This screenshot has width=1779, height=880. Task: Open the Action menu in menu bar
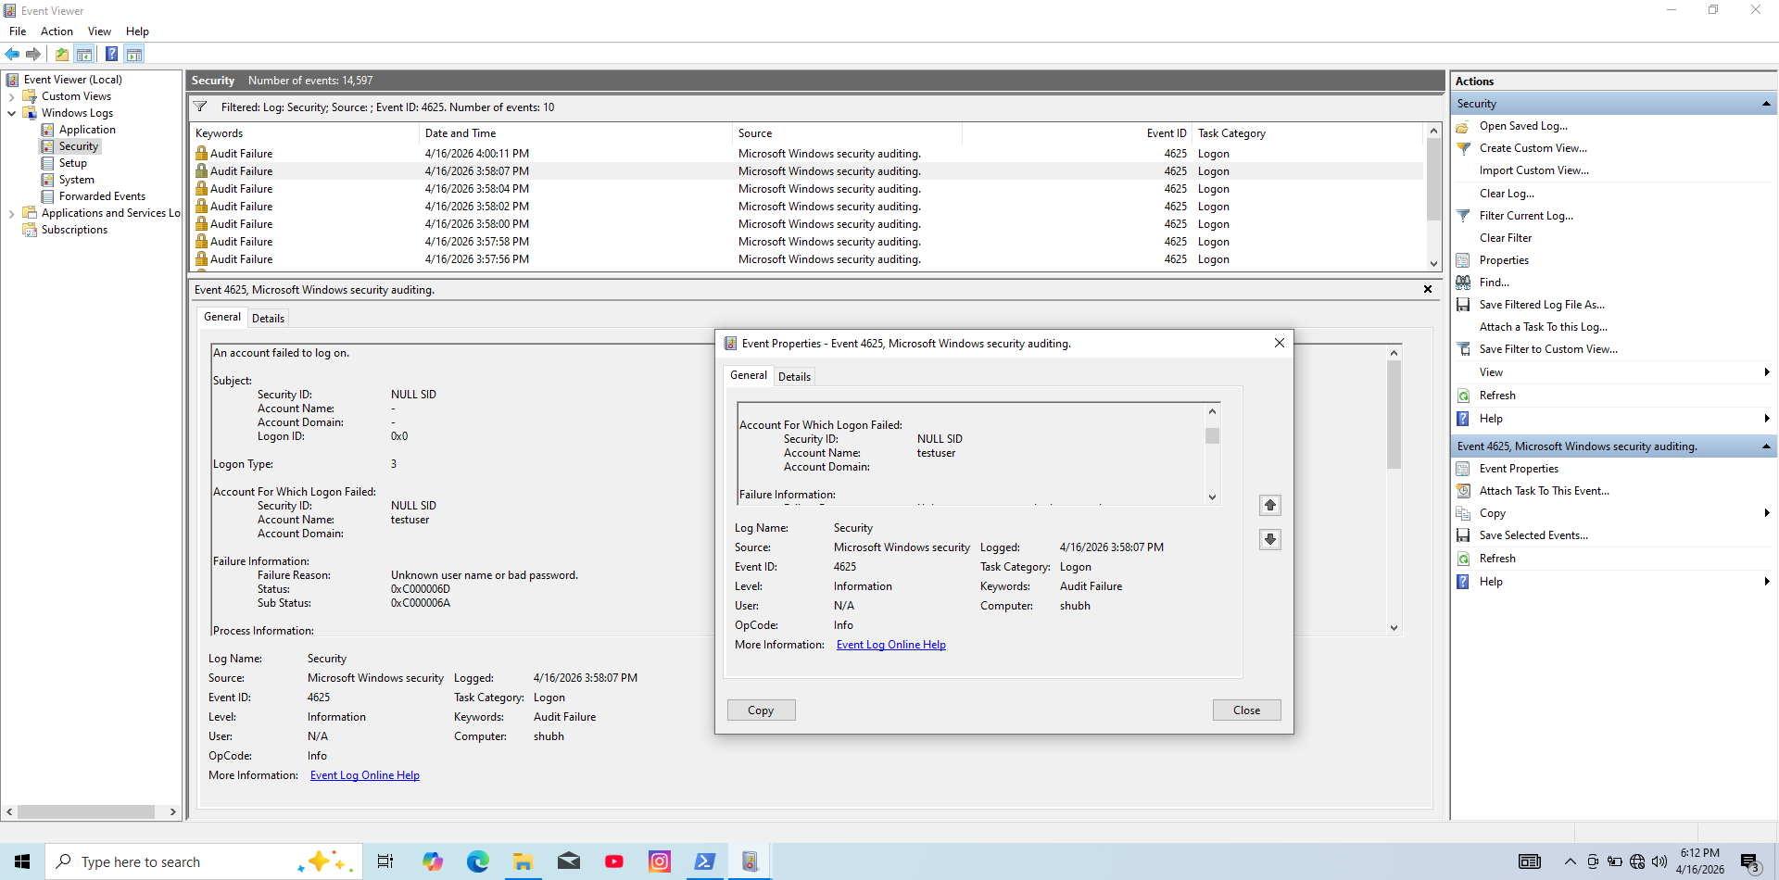[57, 31]
